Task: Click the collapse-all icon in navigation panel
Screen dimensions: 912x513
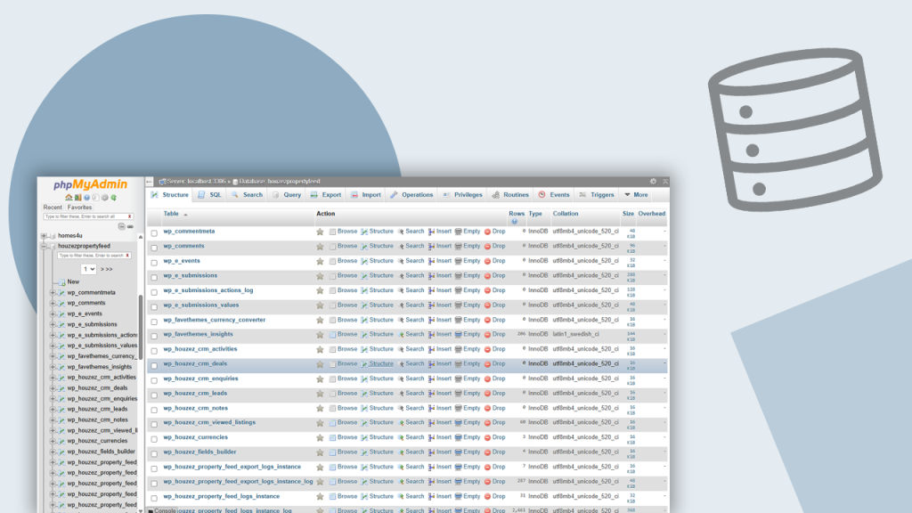Action: pos(120,226)
